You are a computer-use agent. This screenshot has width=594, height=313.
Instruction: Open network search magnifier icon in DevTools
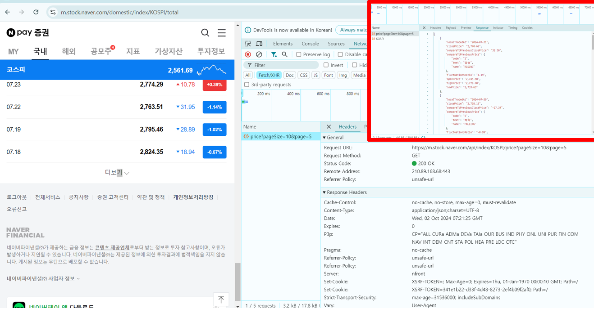284,54
